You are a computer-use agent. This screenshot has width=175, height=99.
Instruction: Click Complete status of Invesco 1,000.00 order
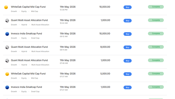point(156,87)
